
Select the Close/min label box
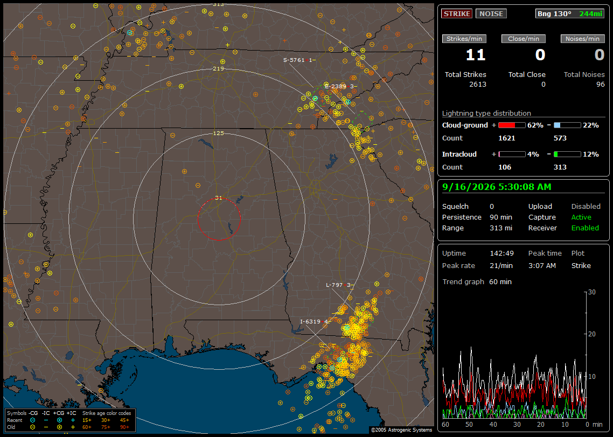point(524,39)
